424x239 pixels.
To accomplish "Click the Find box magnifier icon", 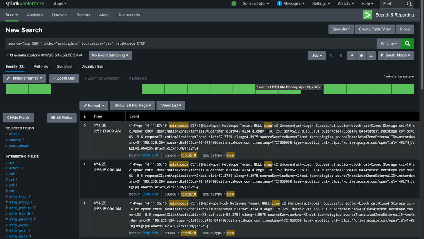I will pos(409,4).
